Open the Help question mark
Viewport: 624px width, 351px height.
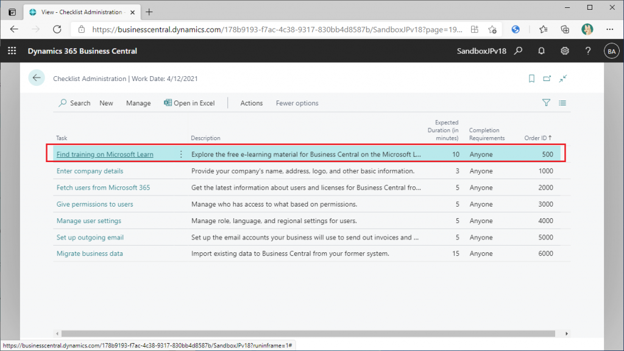click(x=588, y=51)
